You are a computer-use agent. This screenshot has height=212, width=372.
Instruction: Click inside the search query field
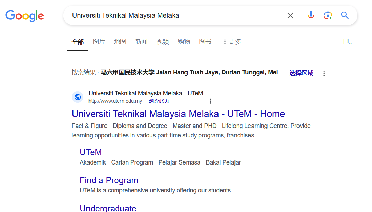coord(176,15)
